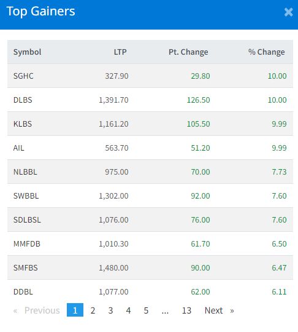Image resolution: width=298 pixels, height=332 pixels.
Task: Click the Next page link
Action: (220, 310)
